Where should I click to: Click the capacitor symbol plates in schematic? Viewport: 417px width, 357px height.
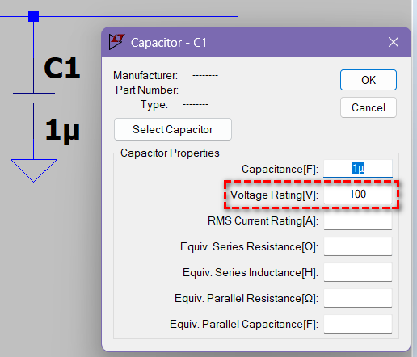tap(34, 99)
